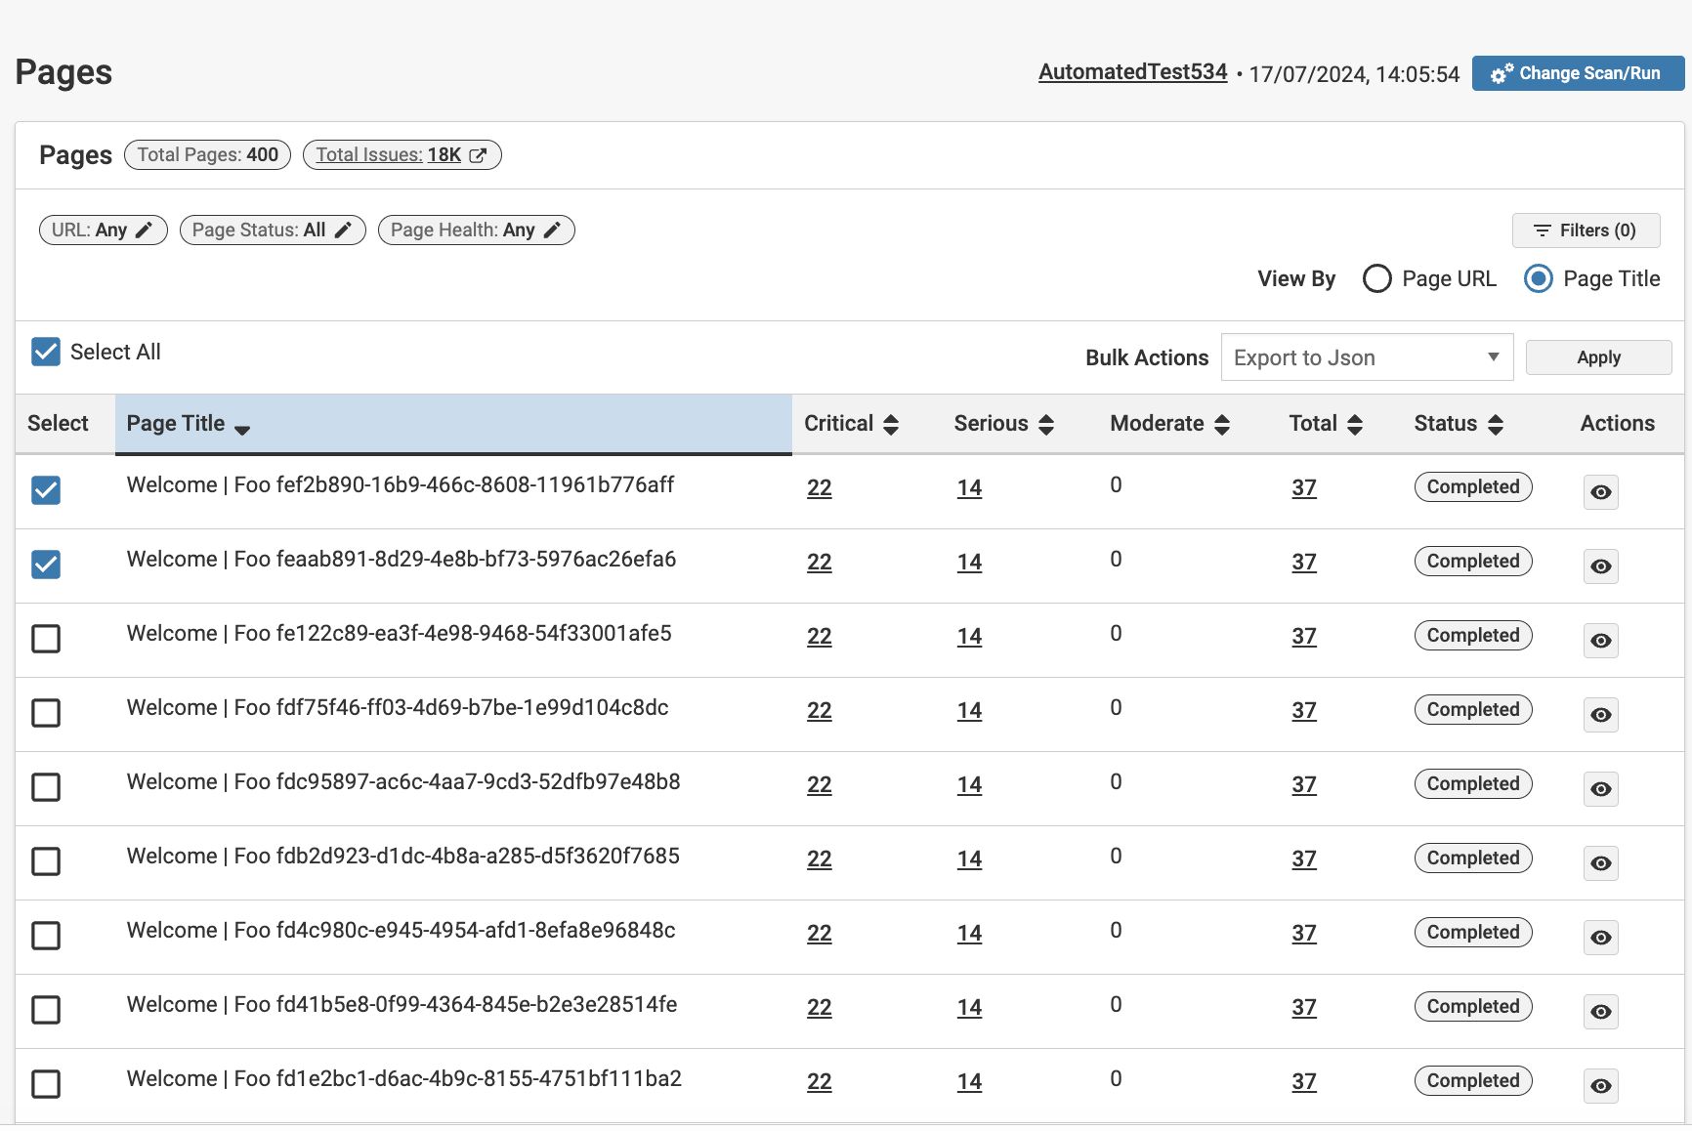Click the eye icon for the fef2b890 page row

[1600, 492]
